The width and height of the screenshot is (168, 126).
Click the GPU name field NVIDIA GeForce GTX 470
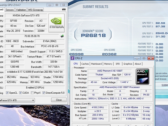(x=26, y=15)
